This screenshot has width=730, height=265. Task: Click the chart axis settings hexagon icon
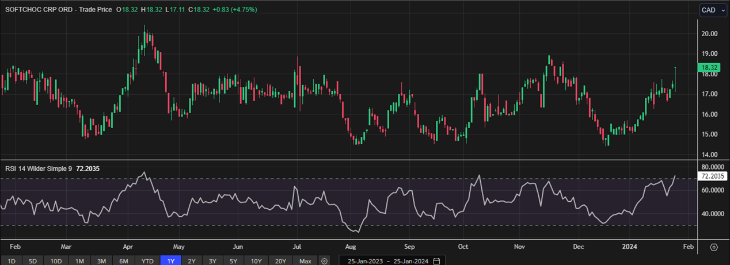tap(714, 247)
